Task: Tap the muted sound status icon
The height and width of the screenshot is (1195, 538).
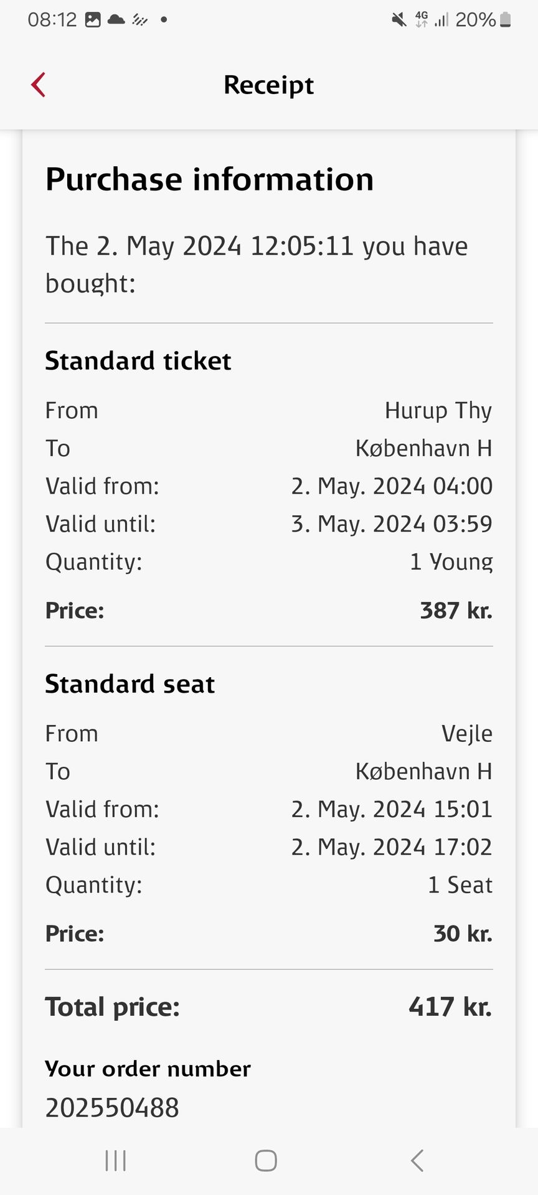Action: point(399,20)
